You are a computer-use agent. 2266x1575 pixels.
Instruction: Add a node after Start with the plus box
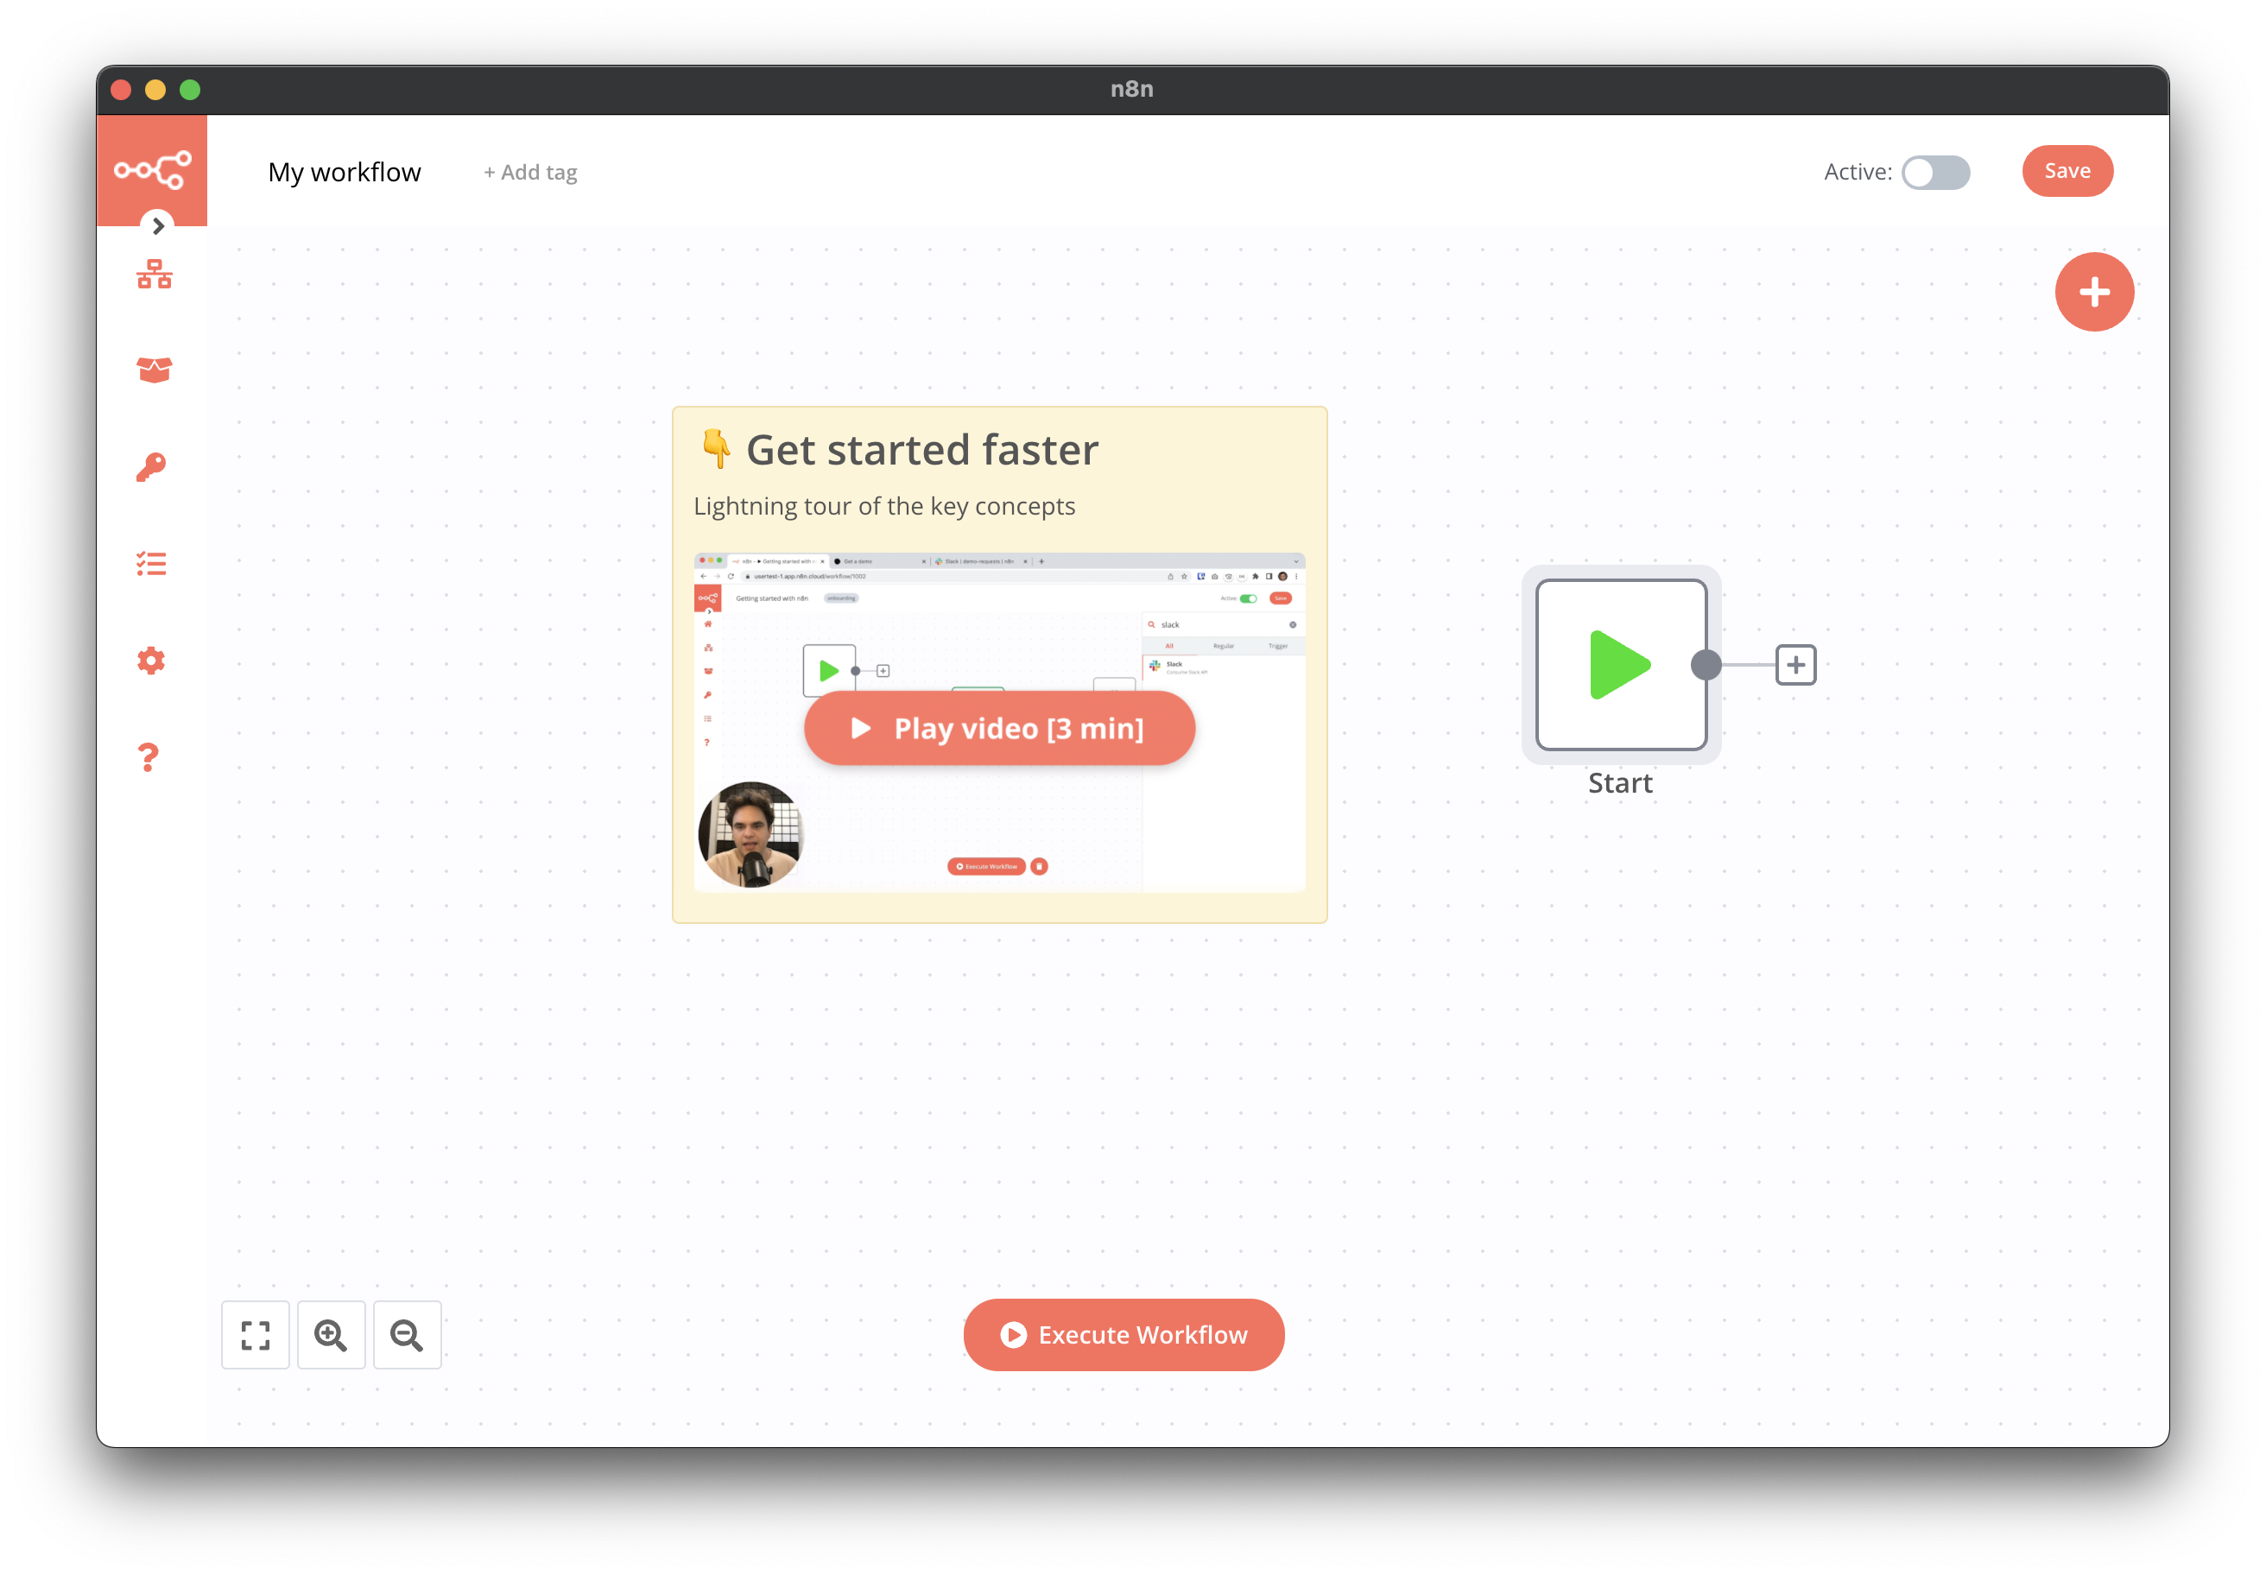[x=1795, y=665]
